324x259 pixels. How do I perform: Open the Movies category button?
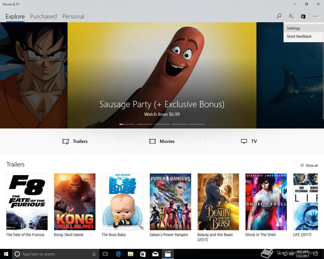click(162, 141)
